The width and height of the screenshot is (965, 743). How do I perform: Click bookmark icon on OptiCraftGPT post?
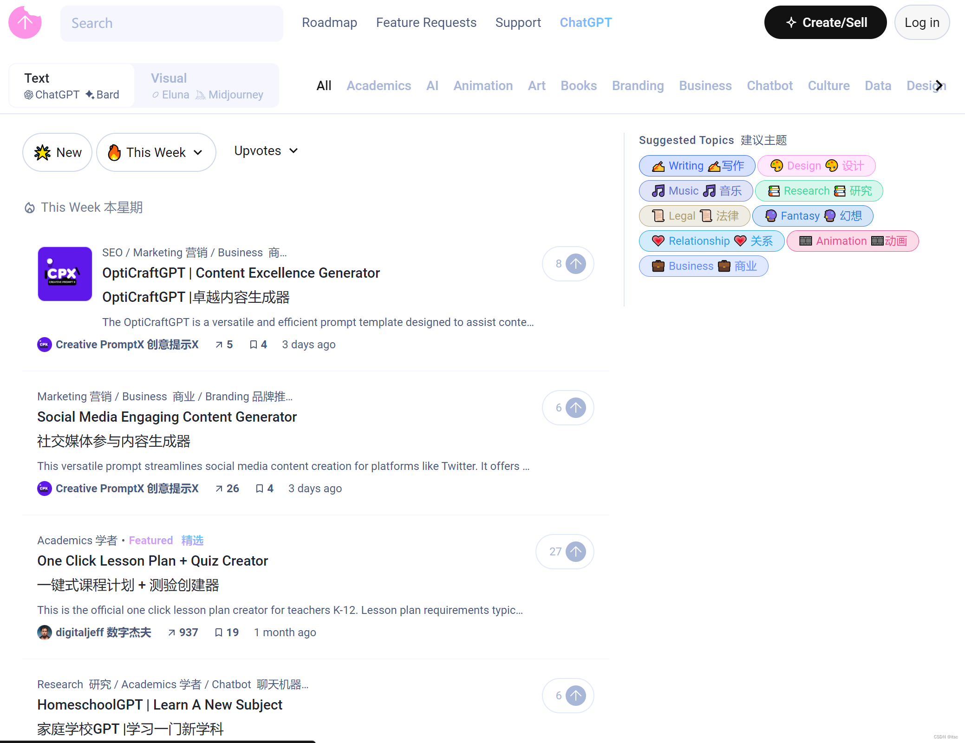click(254, 345)
